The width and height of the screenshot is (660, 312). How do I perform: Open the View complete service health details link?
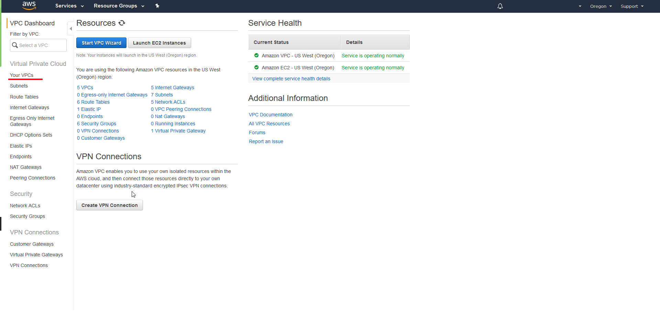tap(291, 79)
